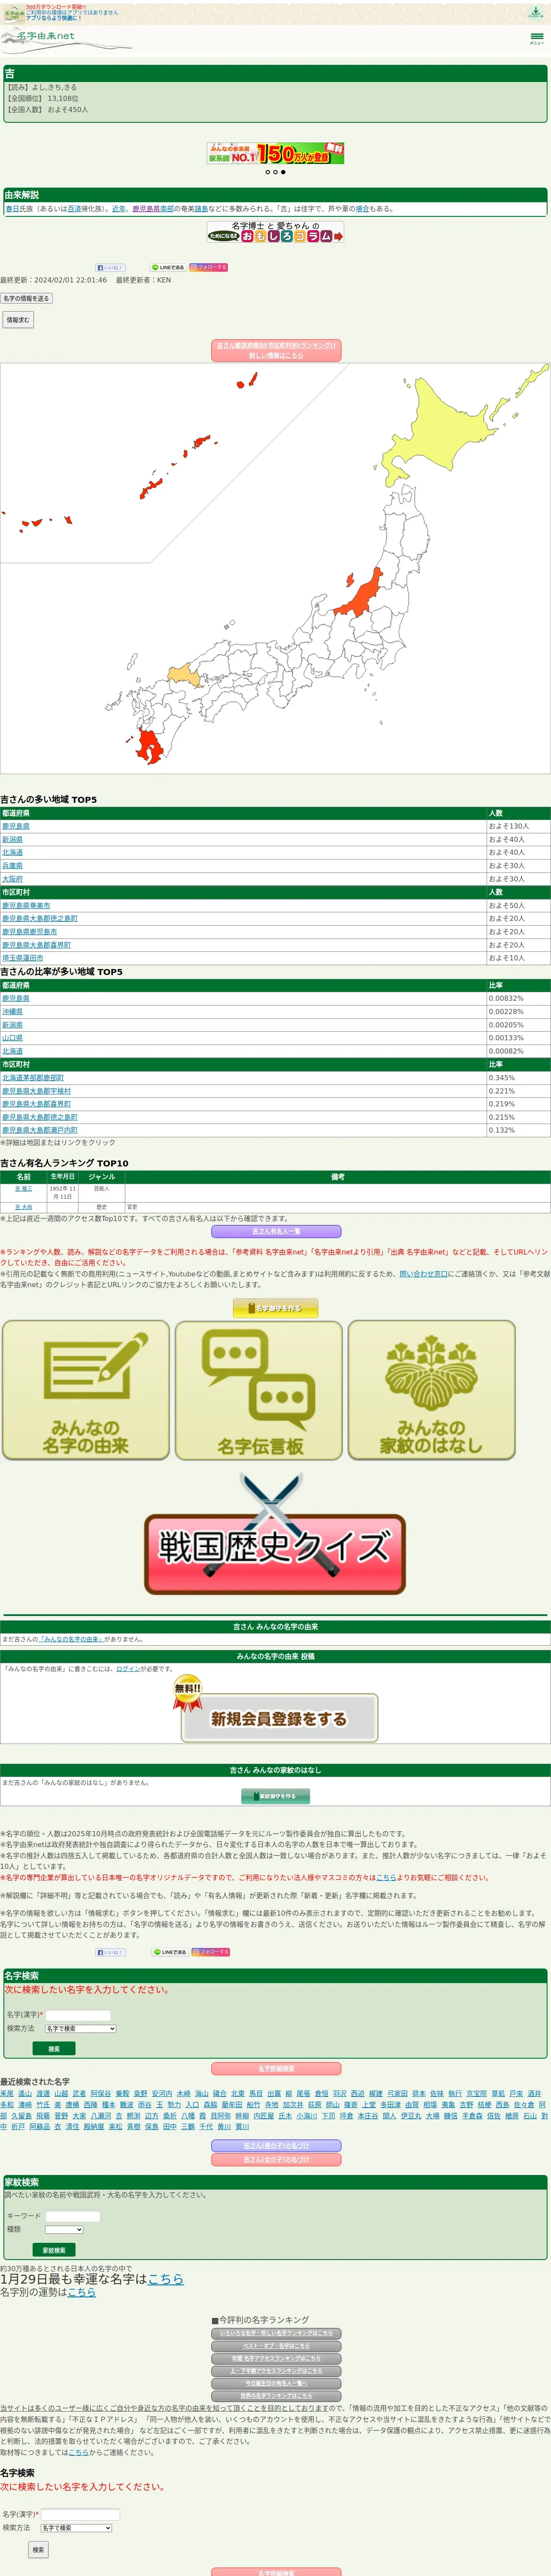Open 世界の名字ランキングはこちら button
Viewport: 551px width, 2576px height.
[x=276, y=2396]
